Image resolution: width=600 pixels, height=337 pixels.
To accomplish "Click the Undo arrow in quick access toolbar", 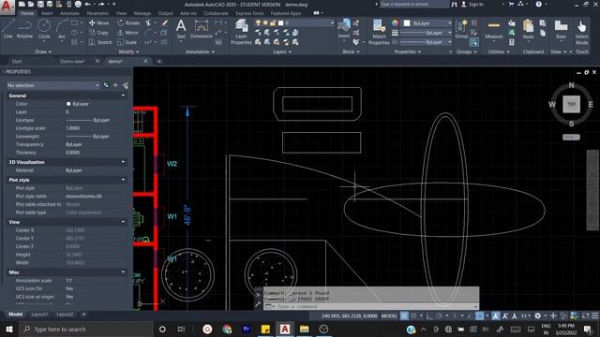I will pyautogui.click(x=87, y=4).
